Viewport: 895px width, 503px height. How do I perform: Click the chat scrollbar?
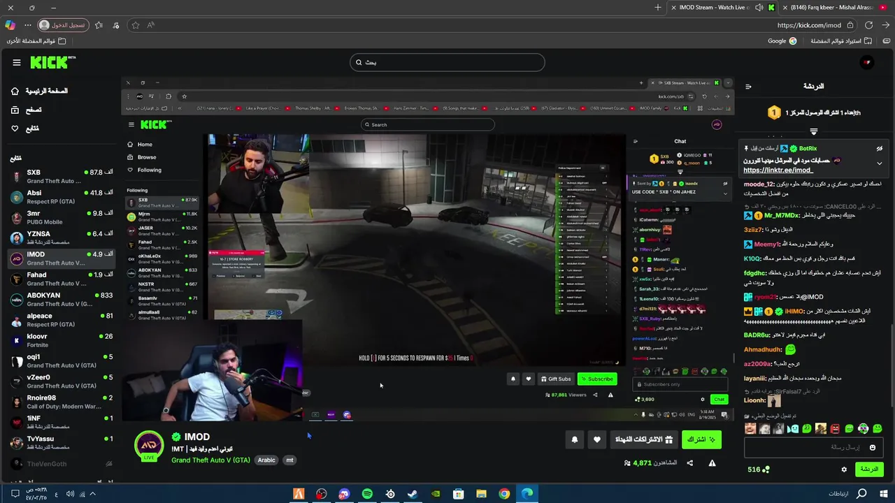tap(892, 366)
